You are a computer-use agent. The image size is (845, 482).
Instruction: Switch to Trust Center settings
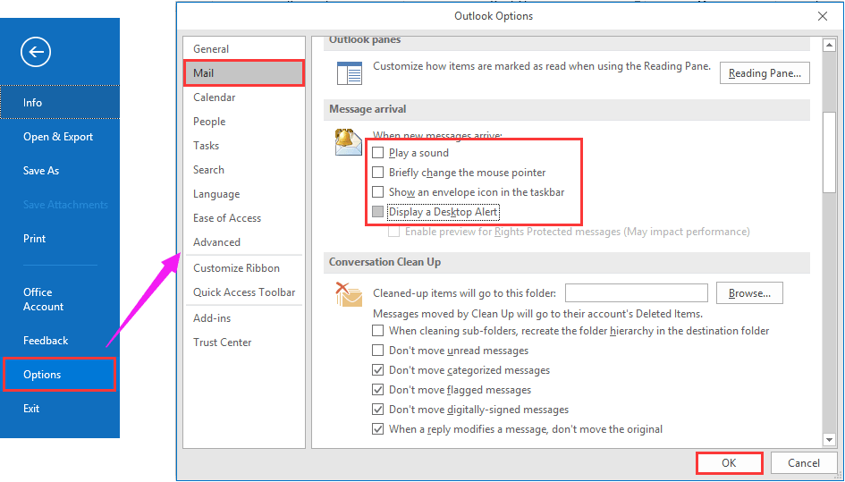point(222,342)
